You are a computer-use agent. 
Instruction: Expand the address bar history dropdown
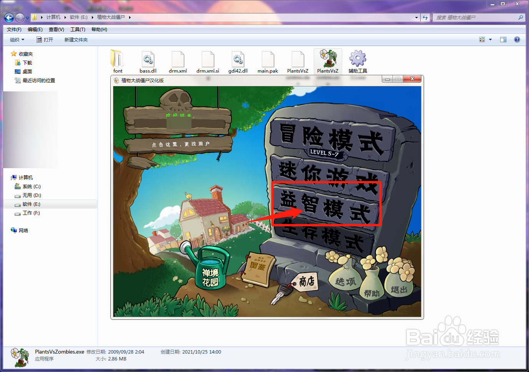pos(416,17)
